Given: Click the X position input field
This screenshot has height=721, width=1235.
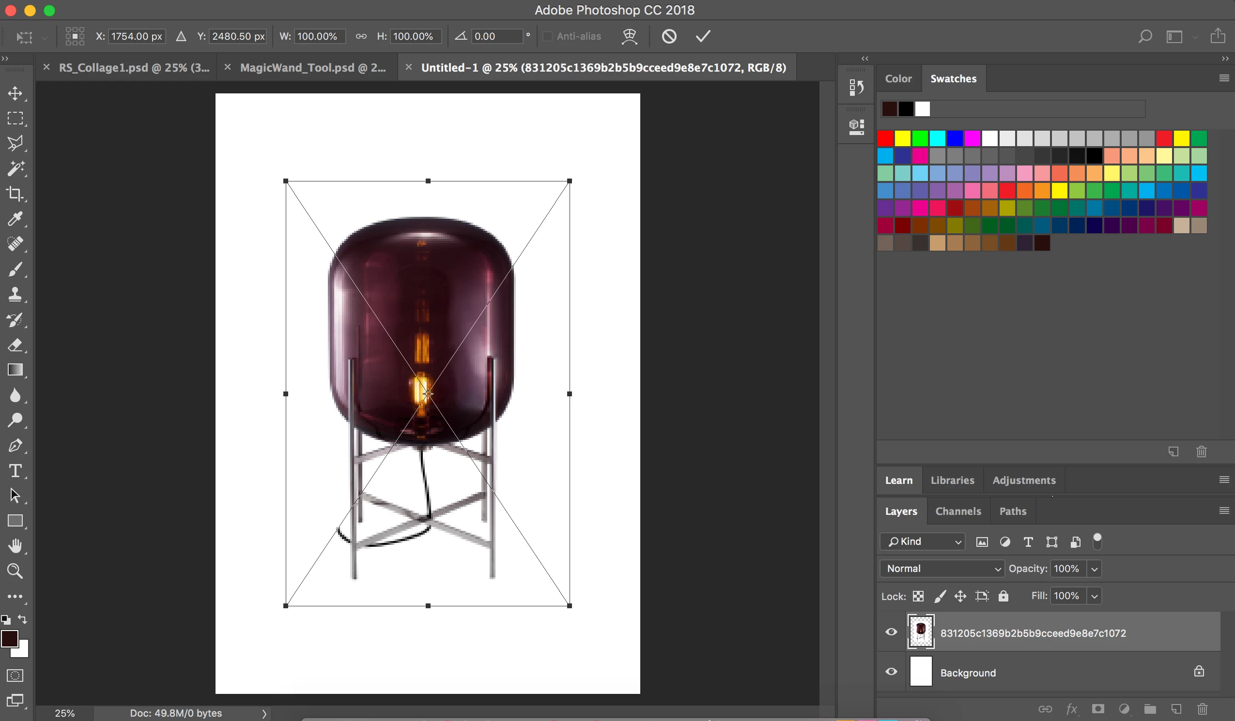Looking at the screenshot, I should coord(136,36).
